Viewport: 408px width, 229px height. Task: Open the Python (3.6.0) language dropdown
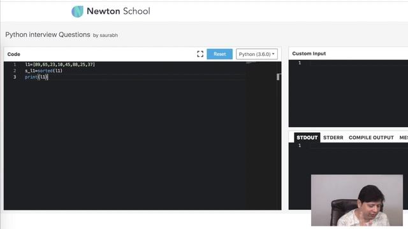(257, 54)
